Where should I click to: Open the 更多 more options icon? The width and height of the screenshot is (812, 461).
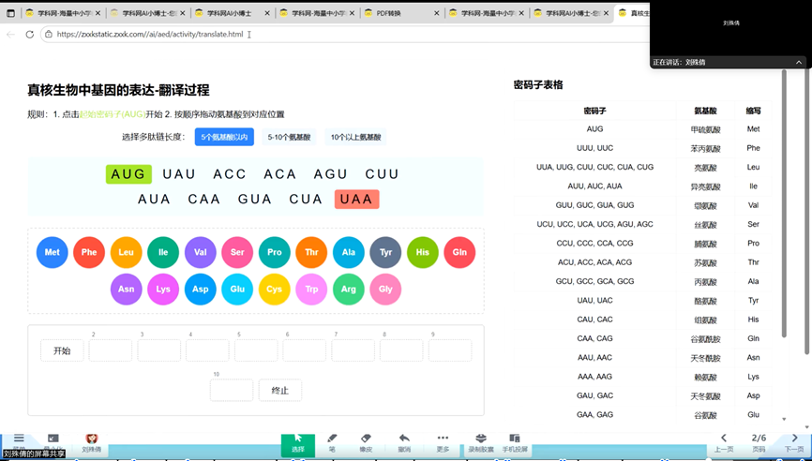[x=443, y=442]
